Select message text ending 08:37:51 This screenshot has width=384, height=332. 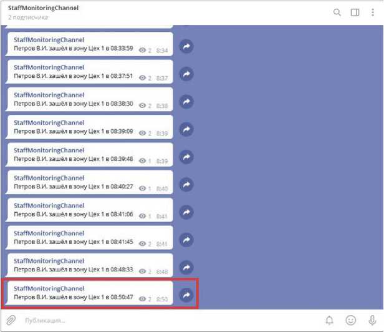(x=74, y=76)
